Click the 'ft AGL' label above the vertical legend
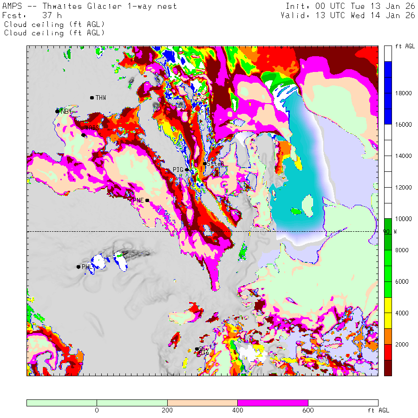The width and height of the screenshot is (418, 418). (405, 46)
